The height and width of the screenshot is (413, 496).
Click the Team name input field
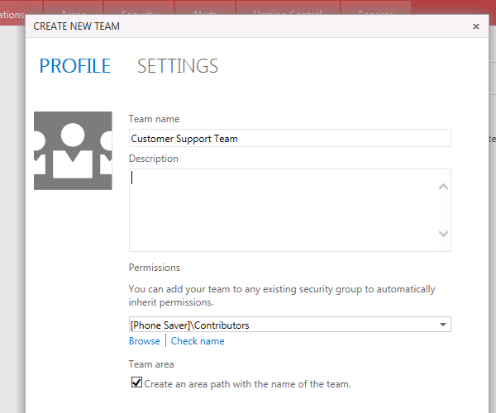coord(290,138)
